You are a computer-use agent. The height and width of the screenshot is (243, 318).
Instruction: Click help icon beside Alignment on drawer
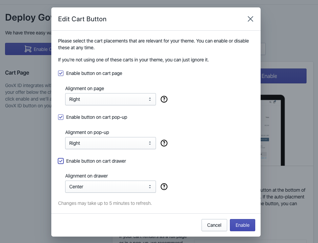164,187
